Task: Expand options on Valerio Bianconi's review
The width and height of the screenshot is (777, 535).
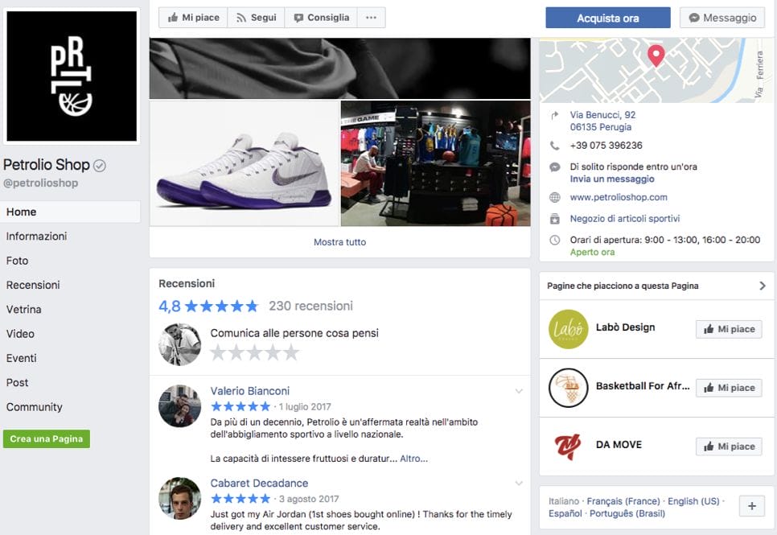Action: coord(519,392)
